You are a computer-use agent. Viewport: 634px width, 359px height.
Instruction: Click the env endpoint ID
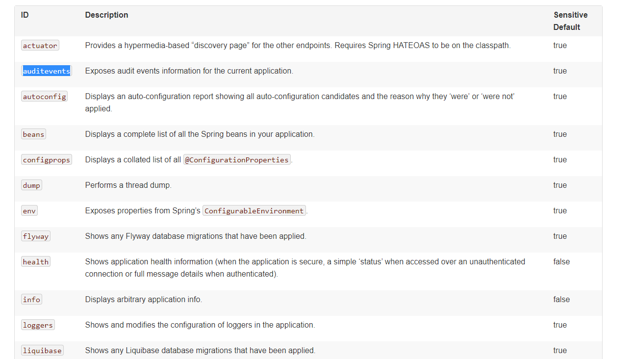(29, 211)
